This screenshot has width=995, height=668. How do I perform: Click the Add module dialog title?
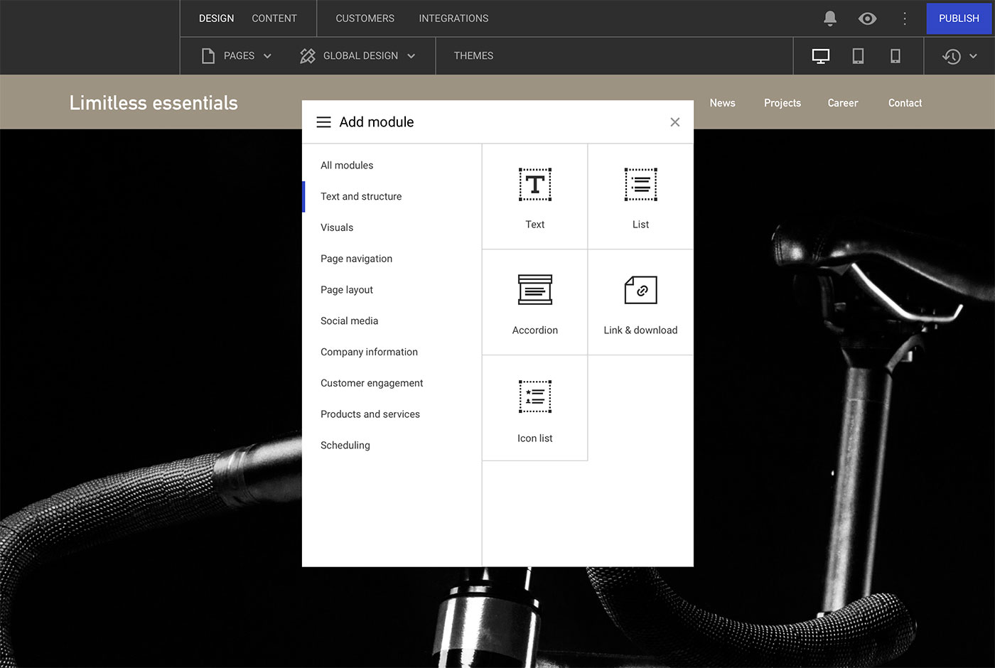[377, 122]
